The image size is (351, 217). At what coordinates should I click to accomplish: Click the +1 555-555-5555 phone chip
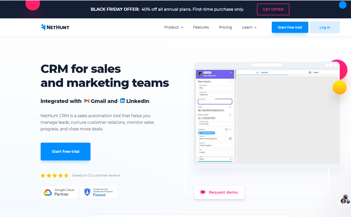(x=207, y=118)
